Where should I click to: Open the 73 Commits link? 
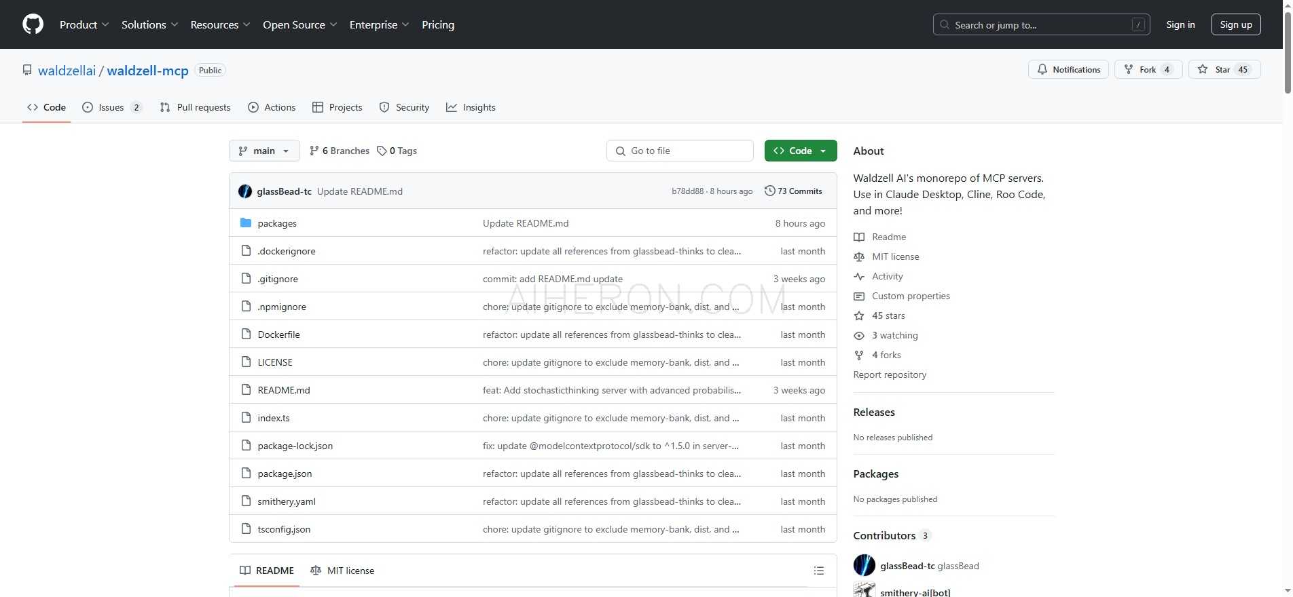[793, 191]
